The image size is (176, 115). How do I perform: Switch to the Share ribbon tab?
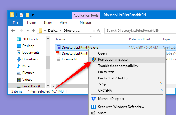[x=48, y=22]
